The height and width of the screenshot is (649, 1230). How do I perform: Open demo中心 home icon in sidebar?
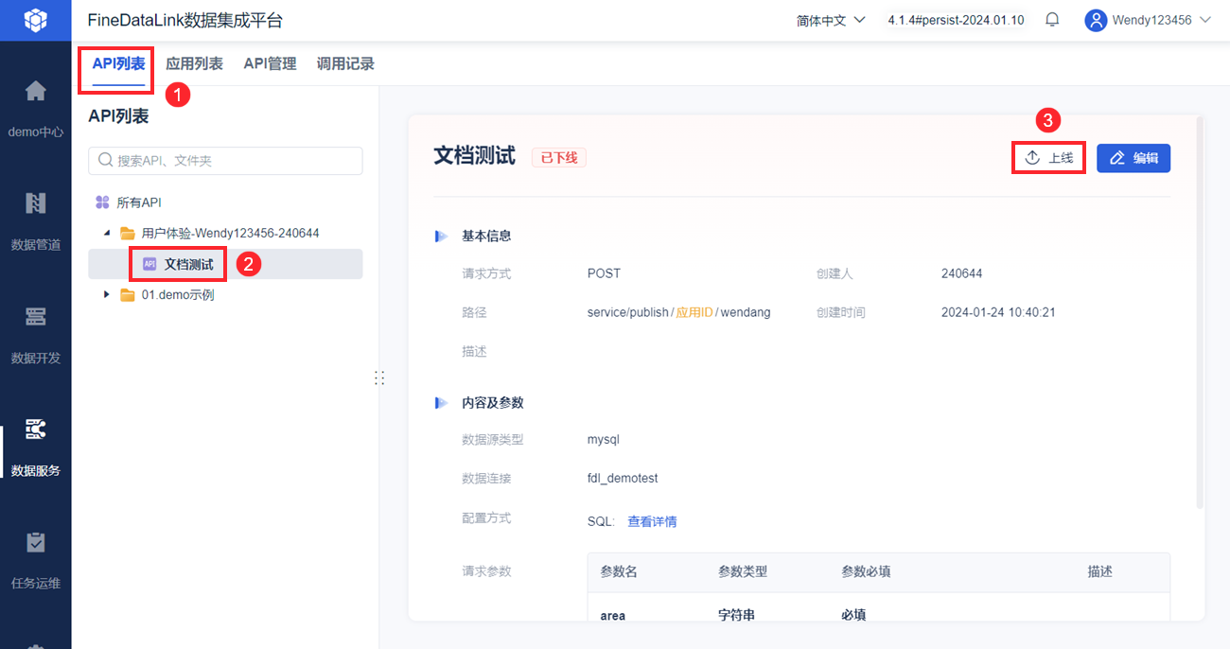click(x=35, y=91)
